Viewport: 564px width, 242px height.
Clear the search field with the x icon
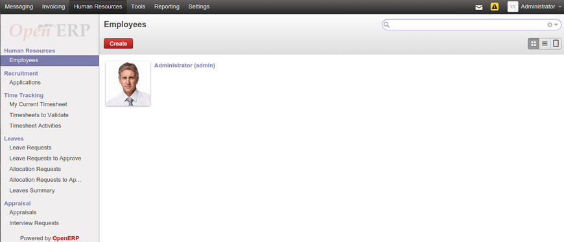[550, 25]
